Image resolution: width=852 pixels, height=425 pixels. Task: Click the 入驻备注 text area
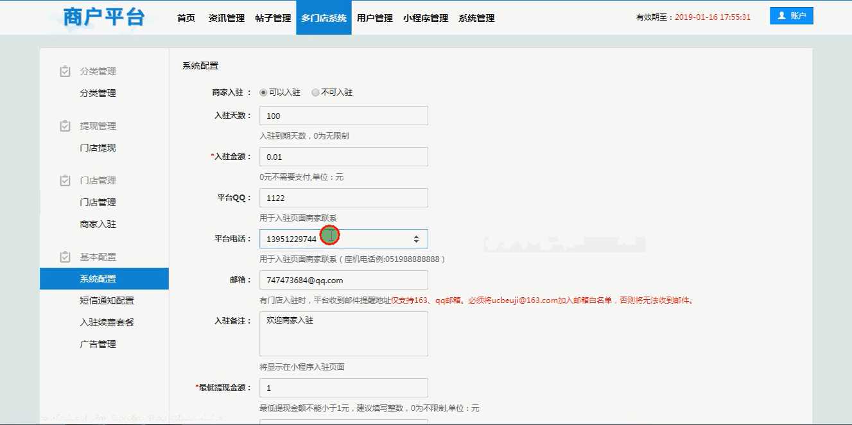point(343,334)
